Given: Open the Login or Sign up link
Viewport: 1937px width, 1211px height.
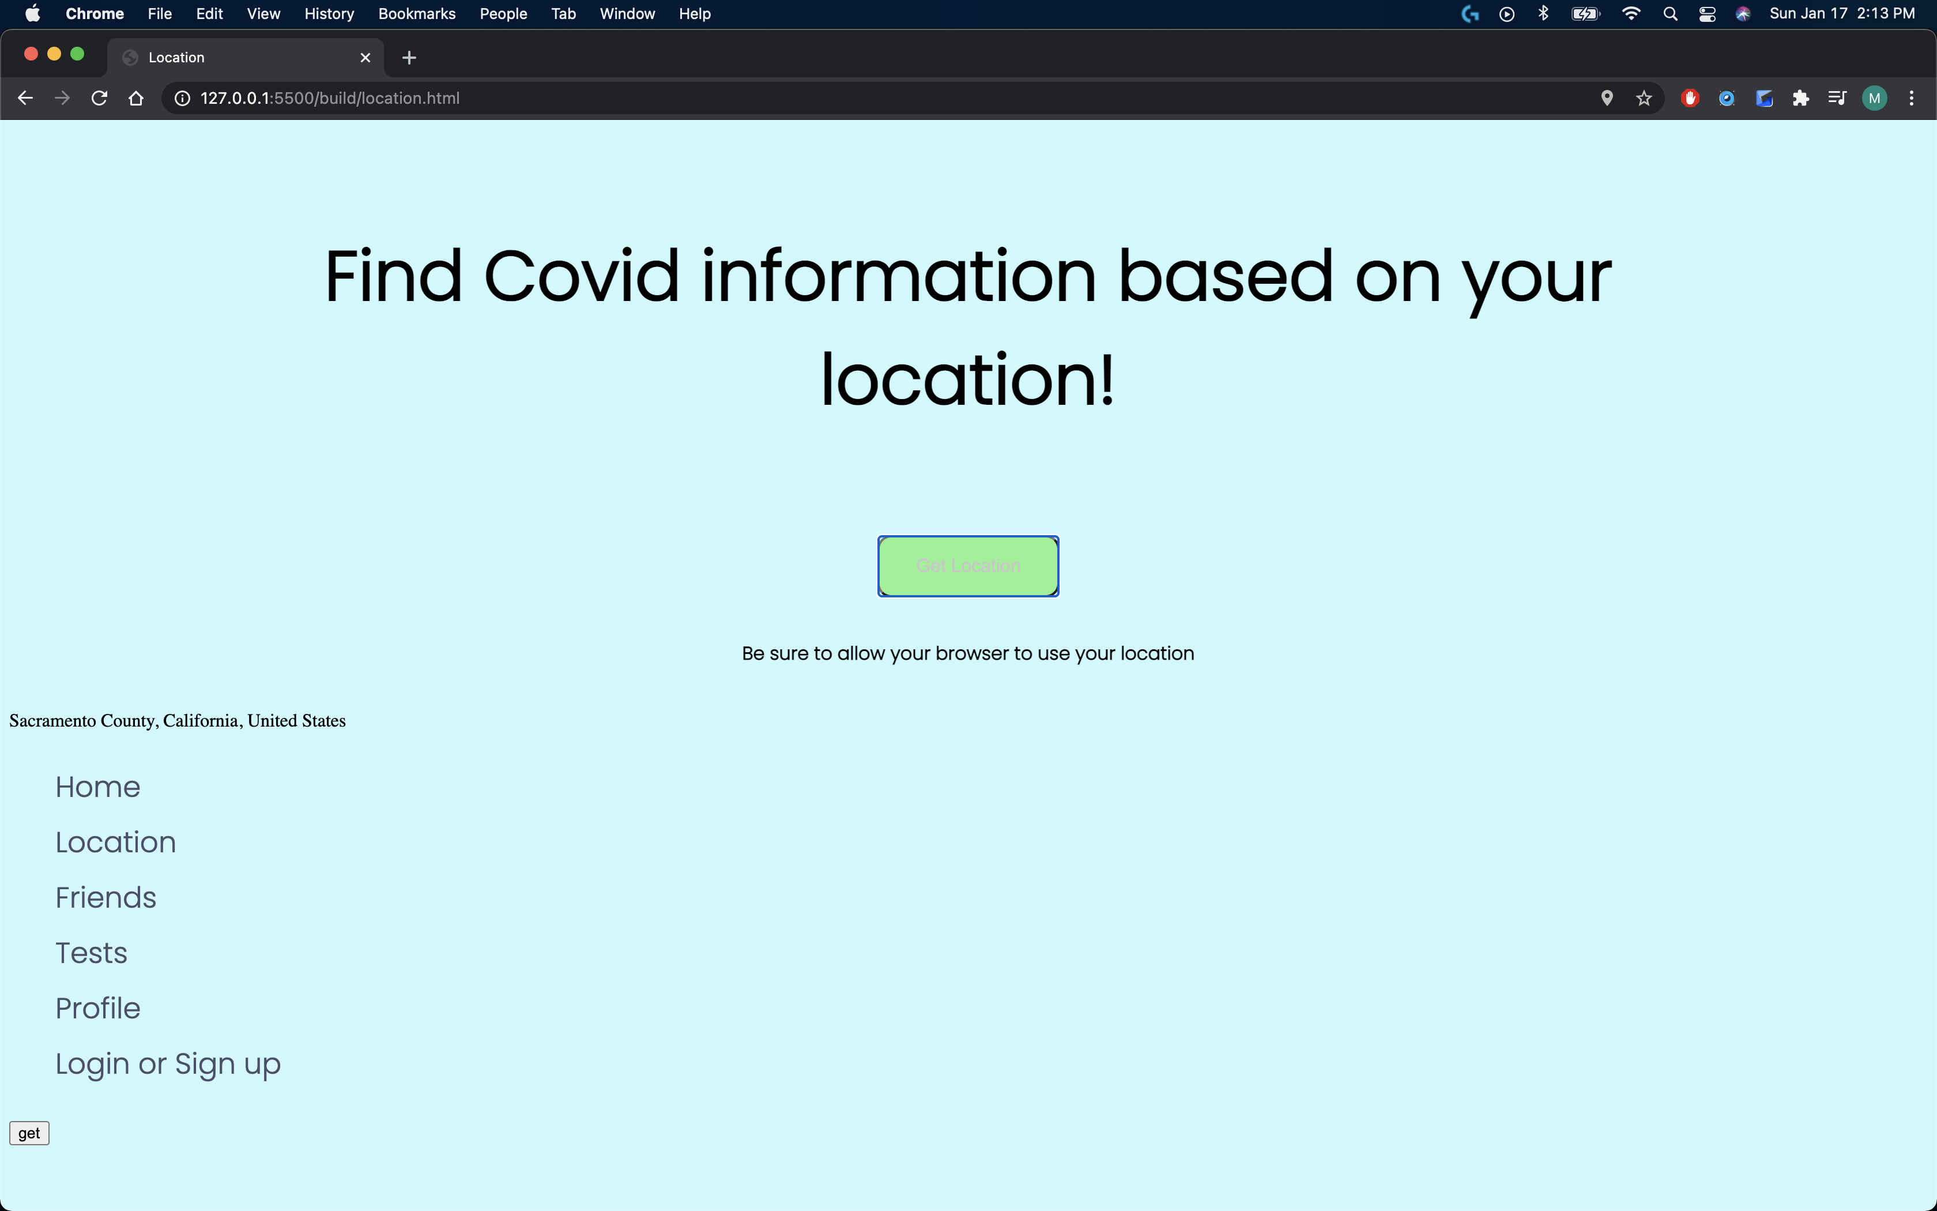Looking at the screenshot, I should coord(167,1063).
